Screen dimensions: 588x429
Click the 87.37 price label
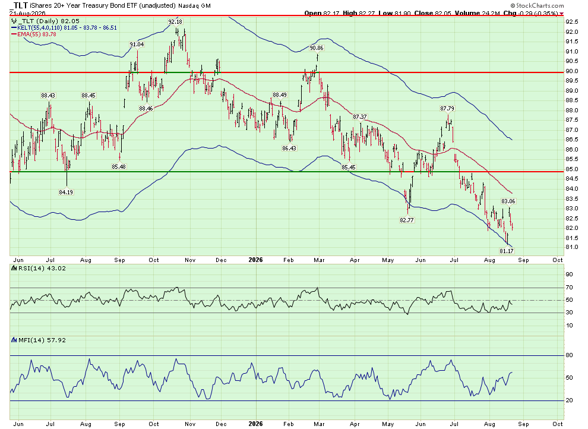[359, 117]
